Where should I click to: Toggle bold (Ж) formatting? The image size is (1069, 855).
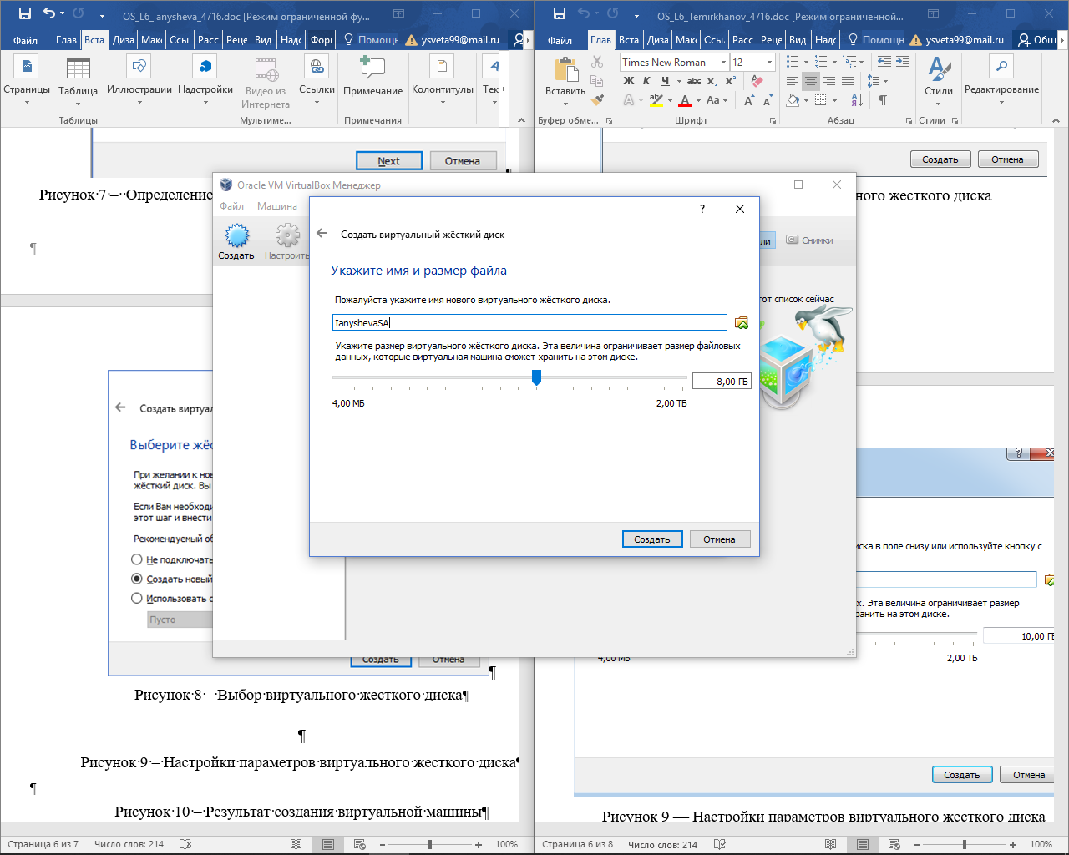pos(629,81)
